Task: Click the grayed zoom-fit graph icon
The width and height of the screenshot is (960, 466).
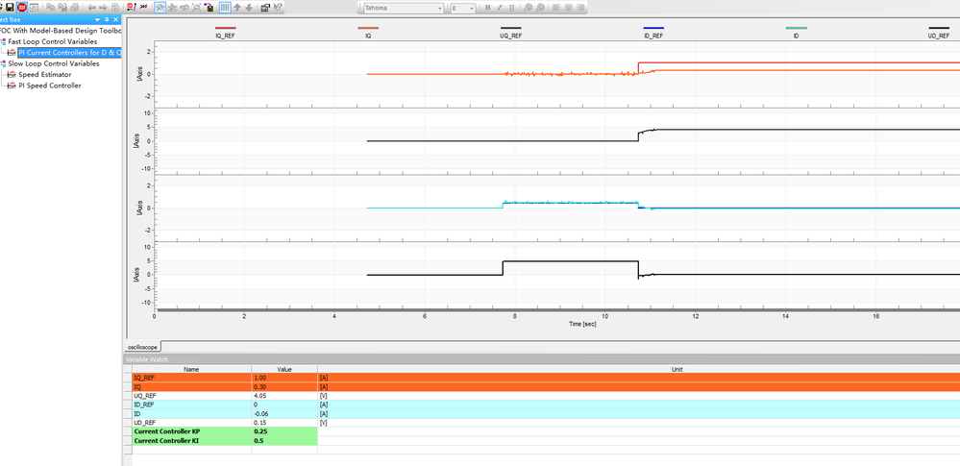Action: [x=197, y=8]
